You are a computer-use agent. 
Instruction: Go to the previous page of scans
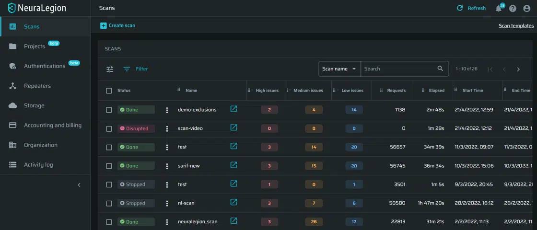tap(504, 69)
